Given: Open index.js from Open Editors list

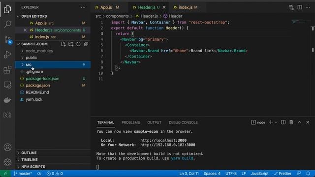Looking at the screenshot, I should tap(53, 37).
